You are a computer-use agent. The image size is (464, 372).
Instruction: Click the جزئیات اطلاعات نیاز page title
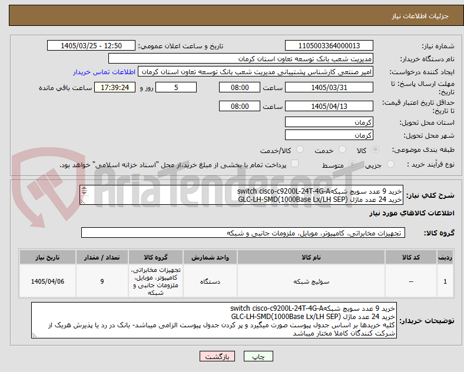[x=420, y=16]
